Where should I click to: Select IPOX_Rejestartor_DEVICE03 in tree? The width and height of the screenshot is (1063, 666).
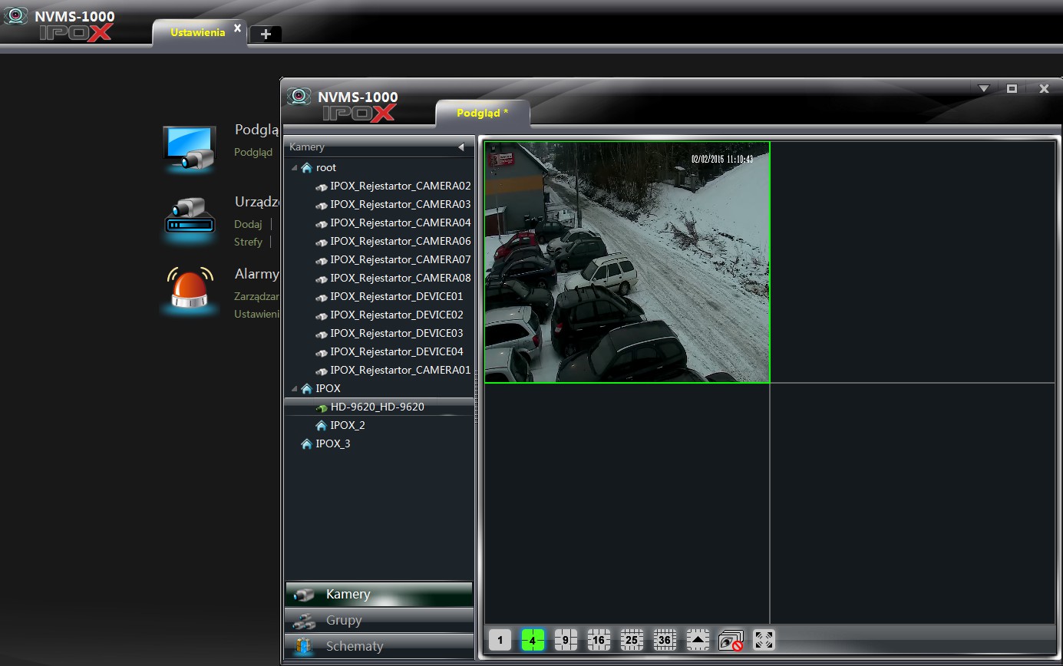click(396, 333)
